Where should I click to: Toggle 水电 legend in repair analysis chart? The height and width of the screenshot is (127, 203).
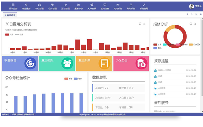157,44
